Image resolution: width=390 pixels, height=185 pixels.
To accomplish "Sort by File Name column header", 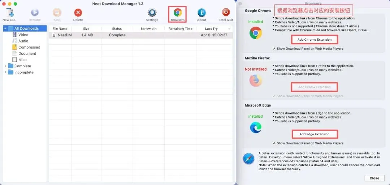I will (x=60, y=29).
